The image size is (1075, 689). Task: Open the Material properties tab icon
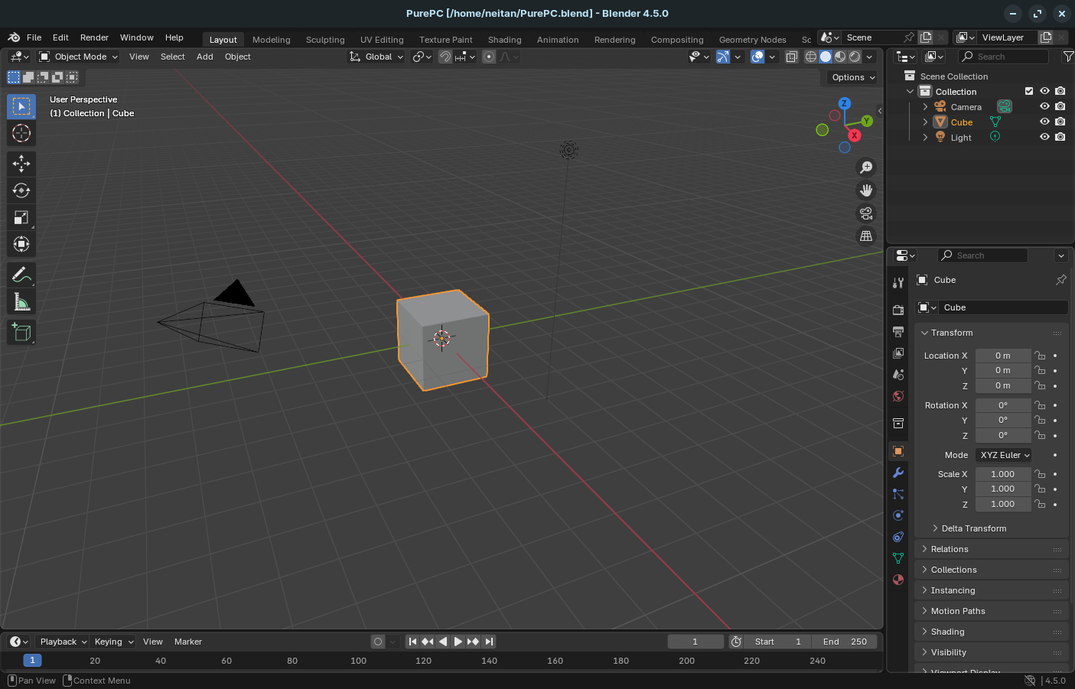tap(897, 580)
